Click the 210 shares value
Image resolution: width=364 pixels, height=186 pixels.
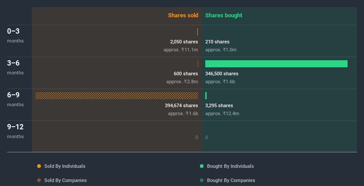[217, 42]
